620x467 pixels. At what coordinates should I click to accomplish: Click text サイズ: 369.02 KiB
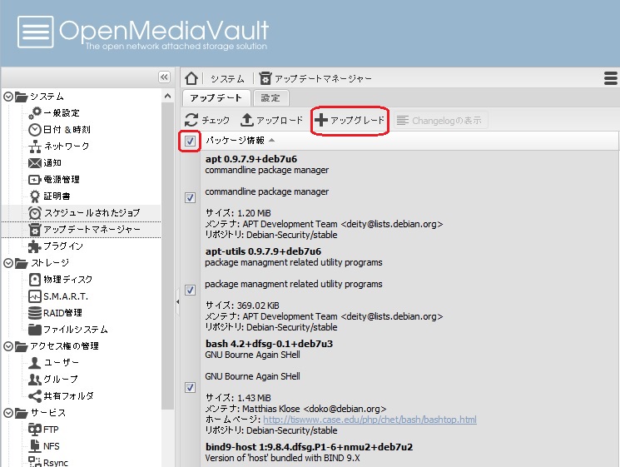coord(242,306)
